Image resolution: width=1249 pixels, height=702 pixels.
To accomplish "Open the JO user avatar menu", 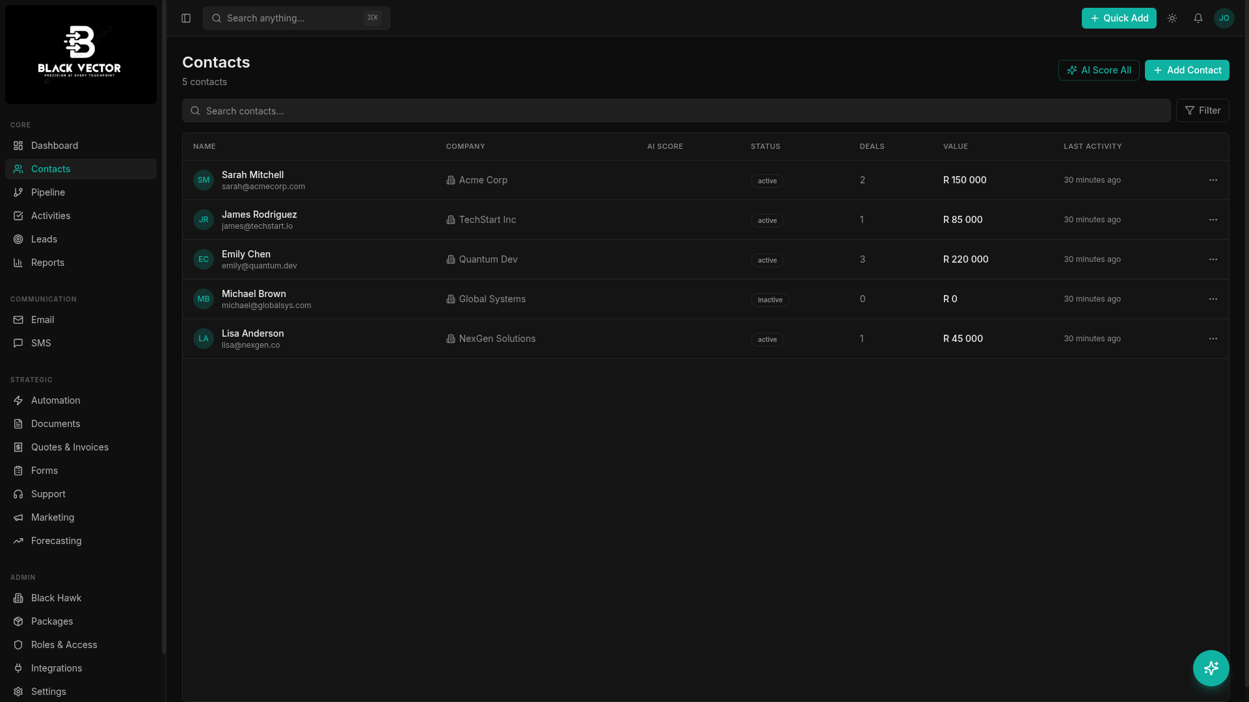I will pos(1224,18).
